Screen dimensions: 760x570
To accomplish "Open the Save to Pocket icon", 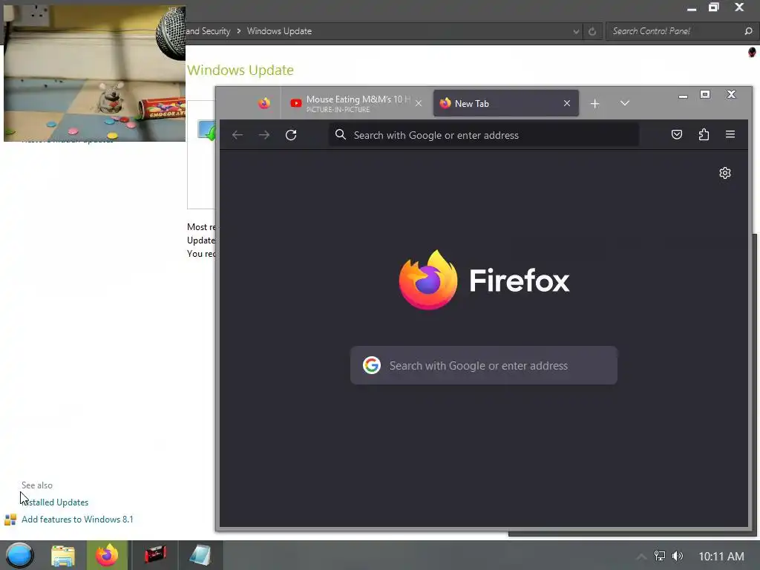I will point(677,135).
